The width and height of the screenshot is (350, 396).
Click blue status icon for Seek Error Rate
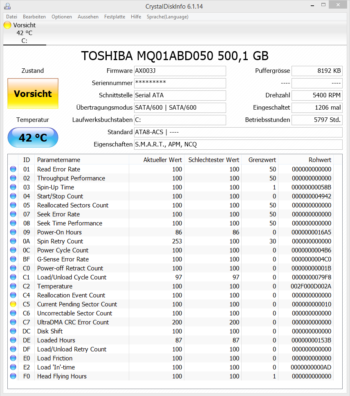coord(13,214)
